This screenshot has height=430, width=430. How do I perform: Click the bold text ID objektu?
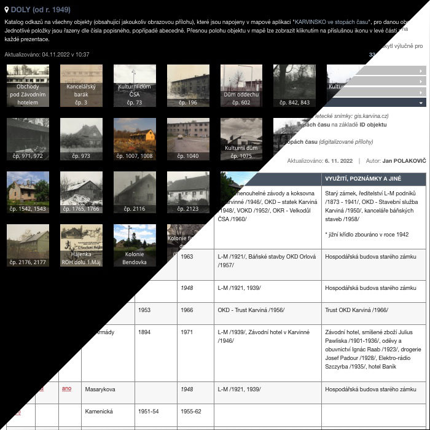tap(373, 125)
